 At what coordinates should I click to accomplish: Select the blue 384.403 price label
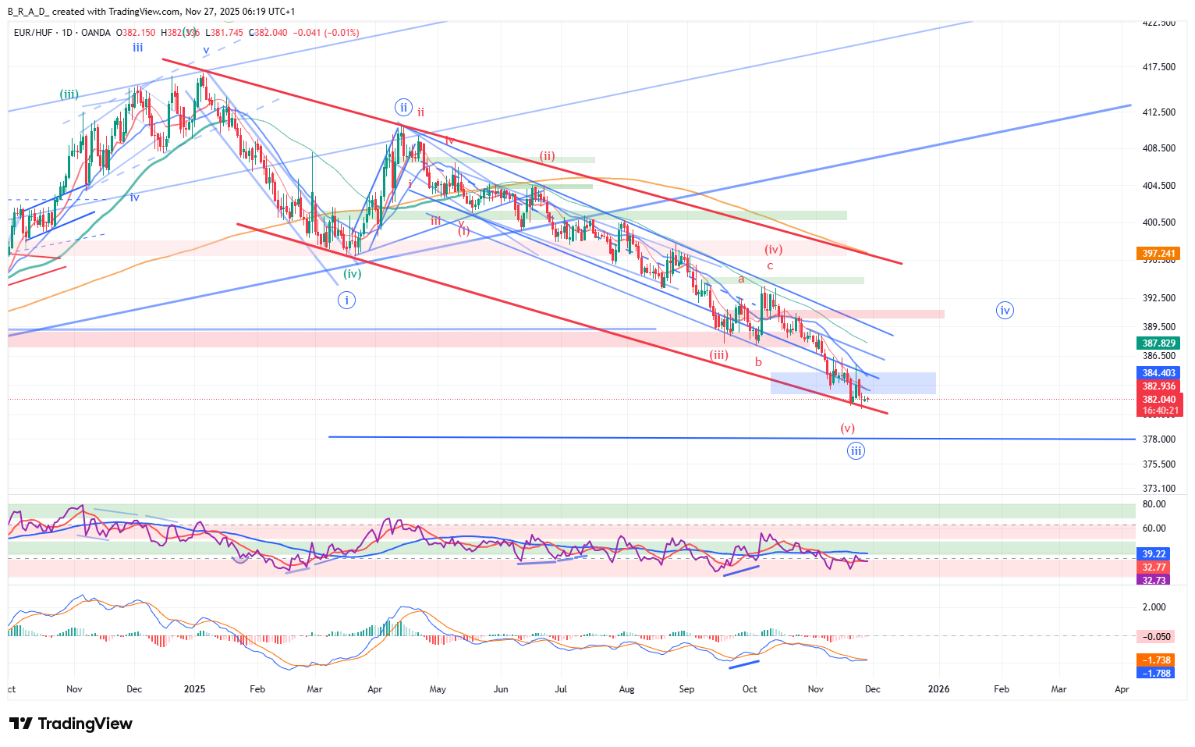1158,374
